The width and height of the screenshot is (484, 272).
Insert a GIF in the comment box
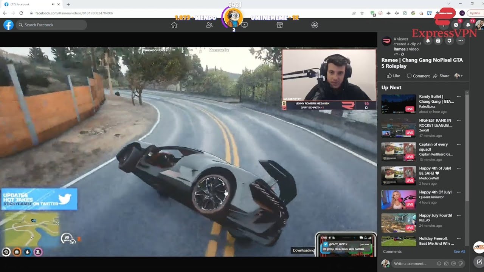pyautogui.click(x=453, y=263)
